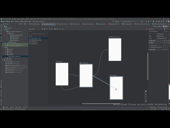The width and height of the screenshot is (170, 128).
Task: Edit the id field with mainFragment
Action: pos(161,34)
